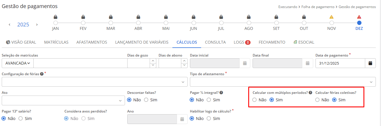The height and width of the screenshot is (126, 381).
Task: Click the Dias de gozo number field
Action: coord(139,63)
